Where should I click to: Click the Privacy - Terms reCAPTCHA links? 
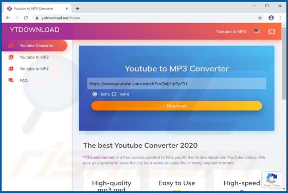pos(272,185)
